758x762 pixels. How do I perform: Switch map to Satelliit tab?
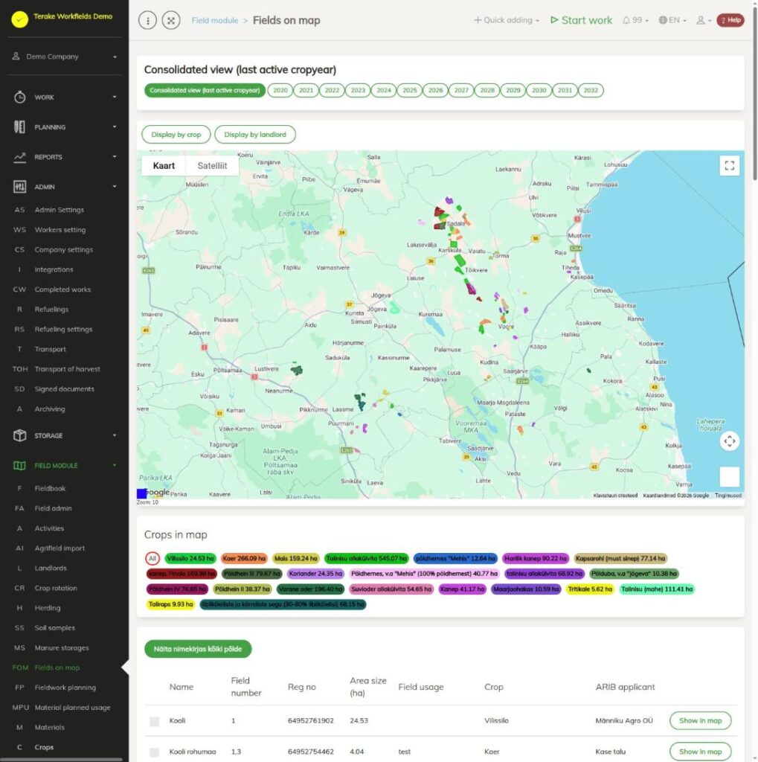click(212, 166)
